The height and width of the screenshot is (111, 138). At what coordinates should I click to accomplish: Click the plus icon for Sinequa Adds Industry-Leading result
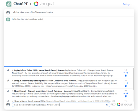pos(127,83)
